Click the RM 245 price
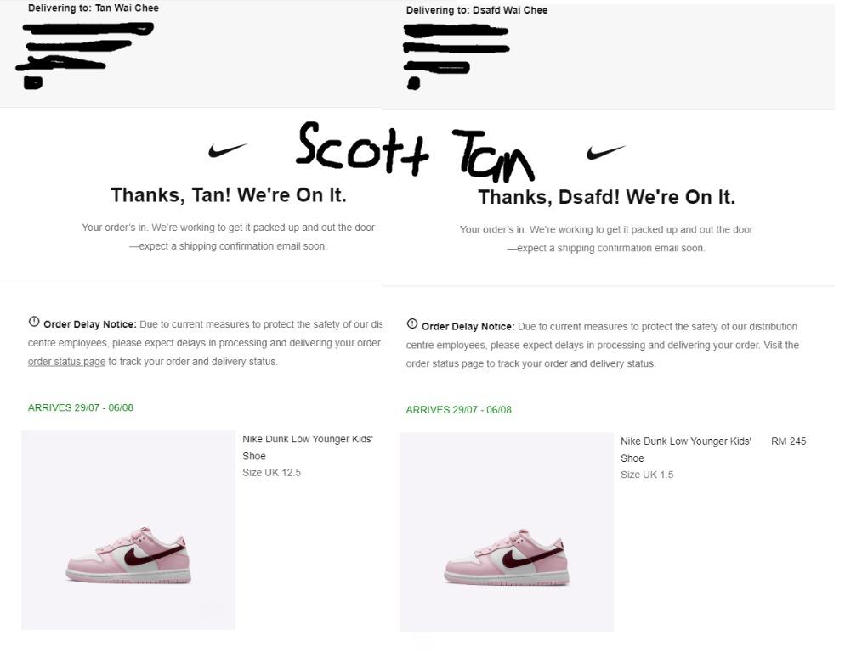Image resolution: width=845 pixels, height=652 pixels. click(x=788, y=441)
